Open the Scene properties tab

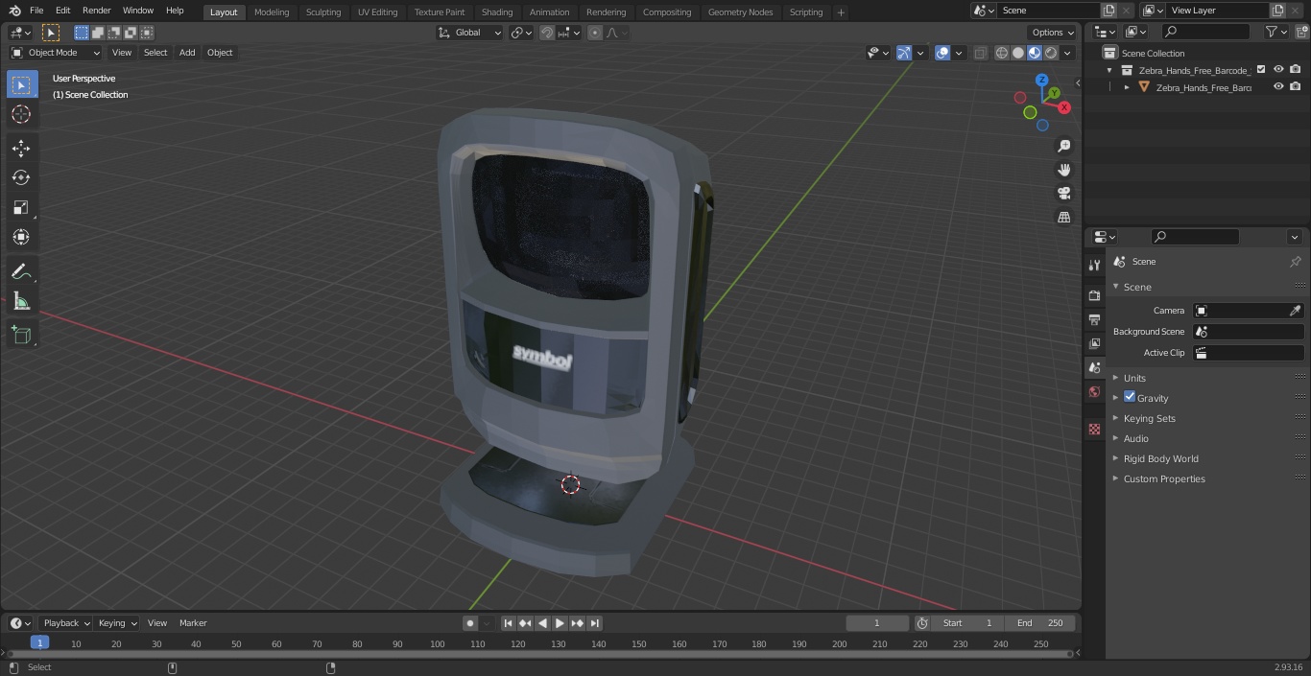pyautogui.click(x=1094, y=367)
